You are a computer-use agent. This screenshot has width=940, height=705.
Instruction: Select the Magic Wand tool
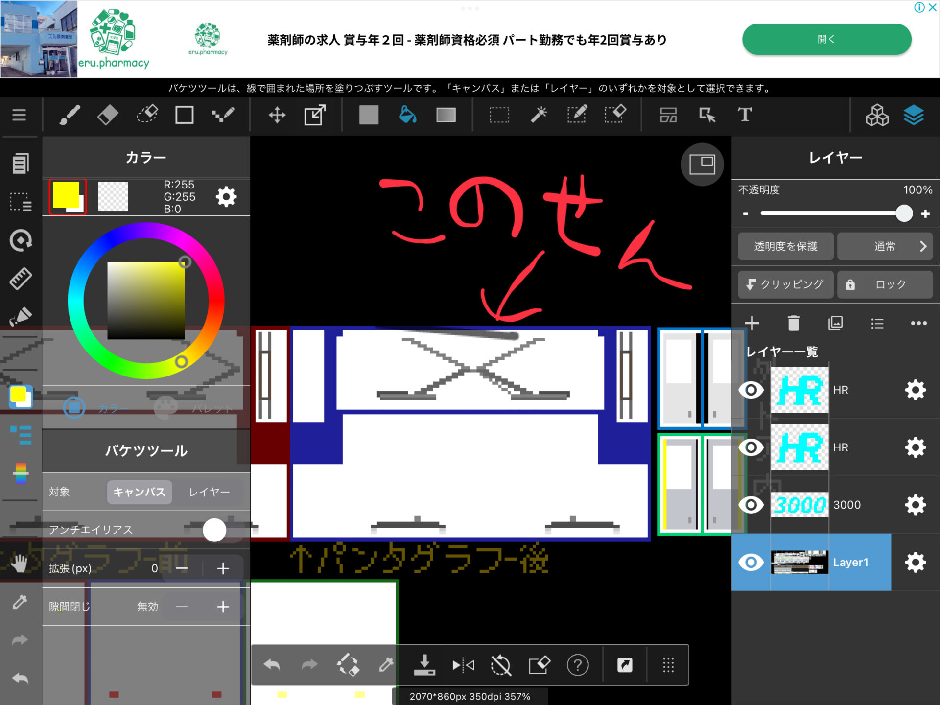coord(539,115)
